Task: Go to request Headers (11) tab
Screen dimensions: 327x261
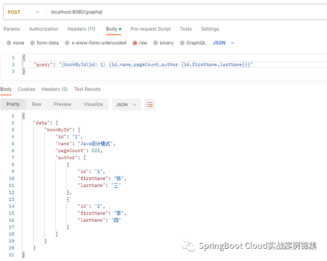Action: [x=81, y=29]
